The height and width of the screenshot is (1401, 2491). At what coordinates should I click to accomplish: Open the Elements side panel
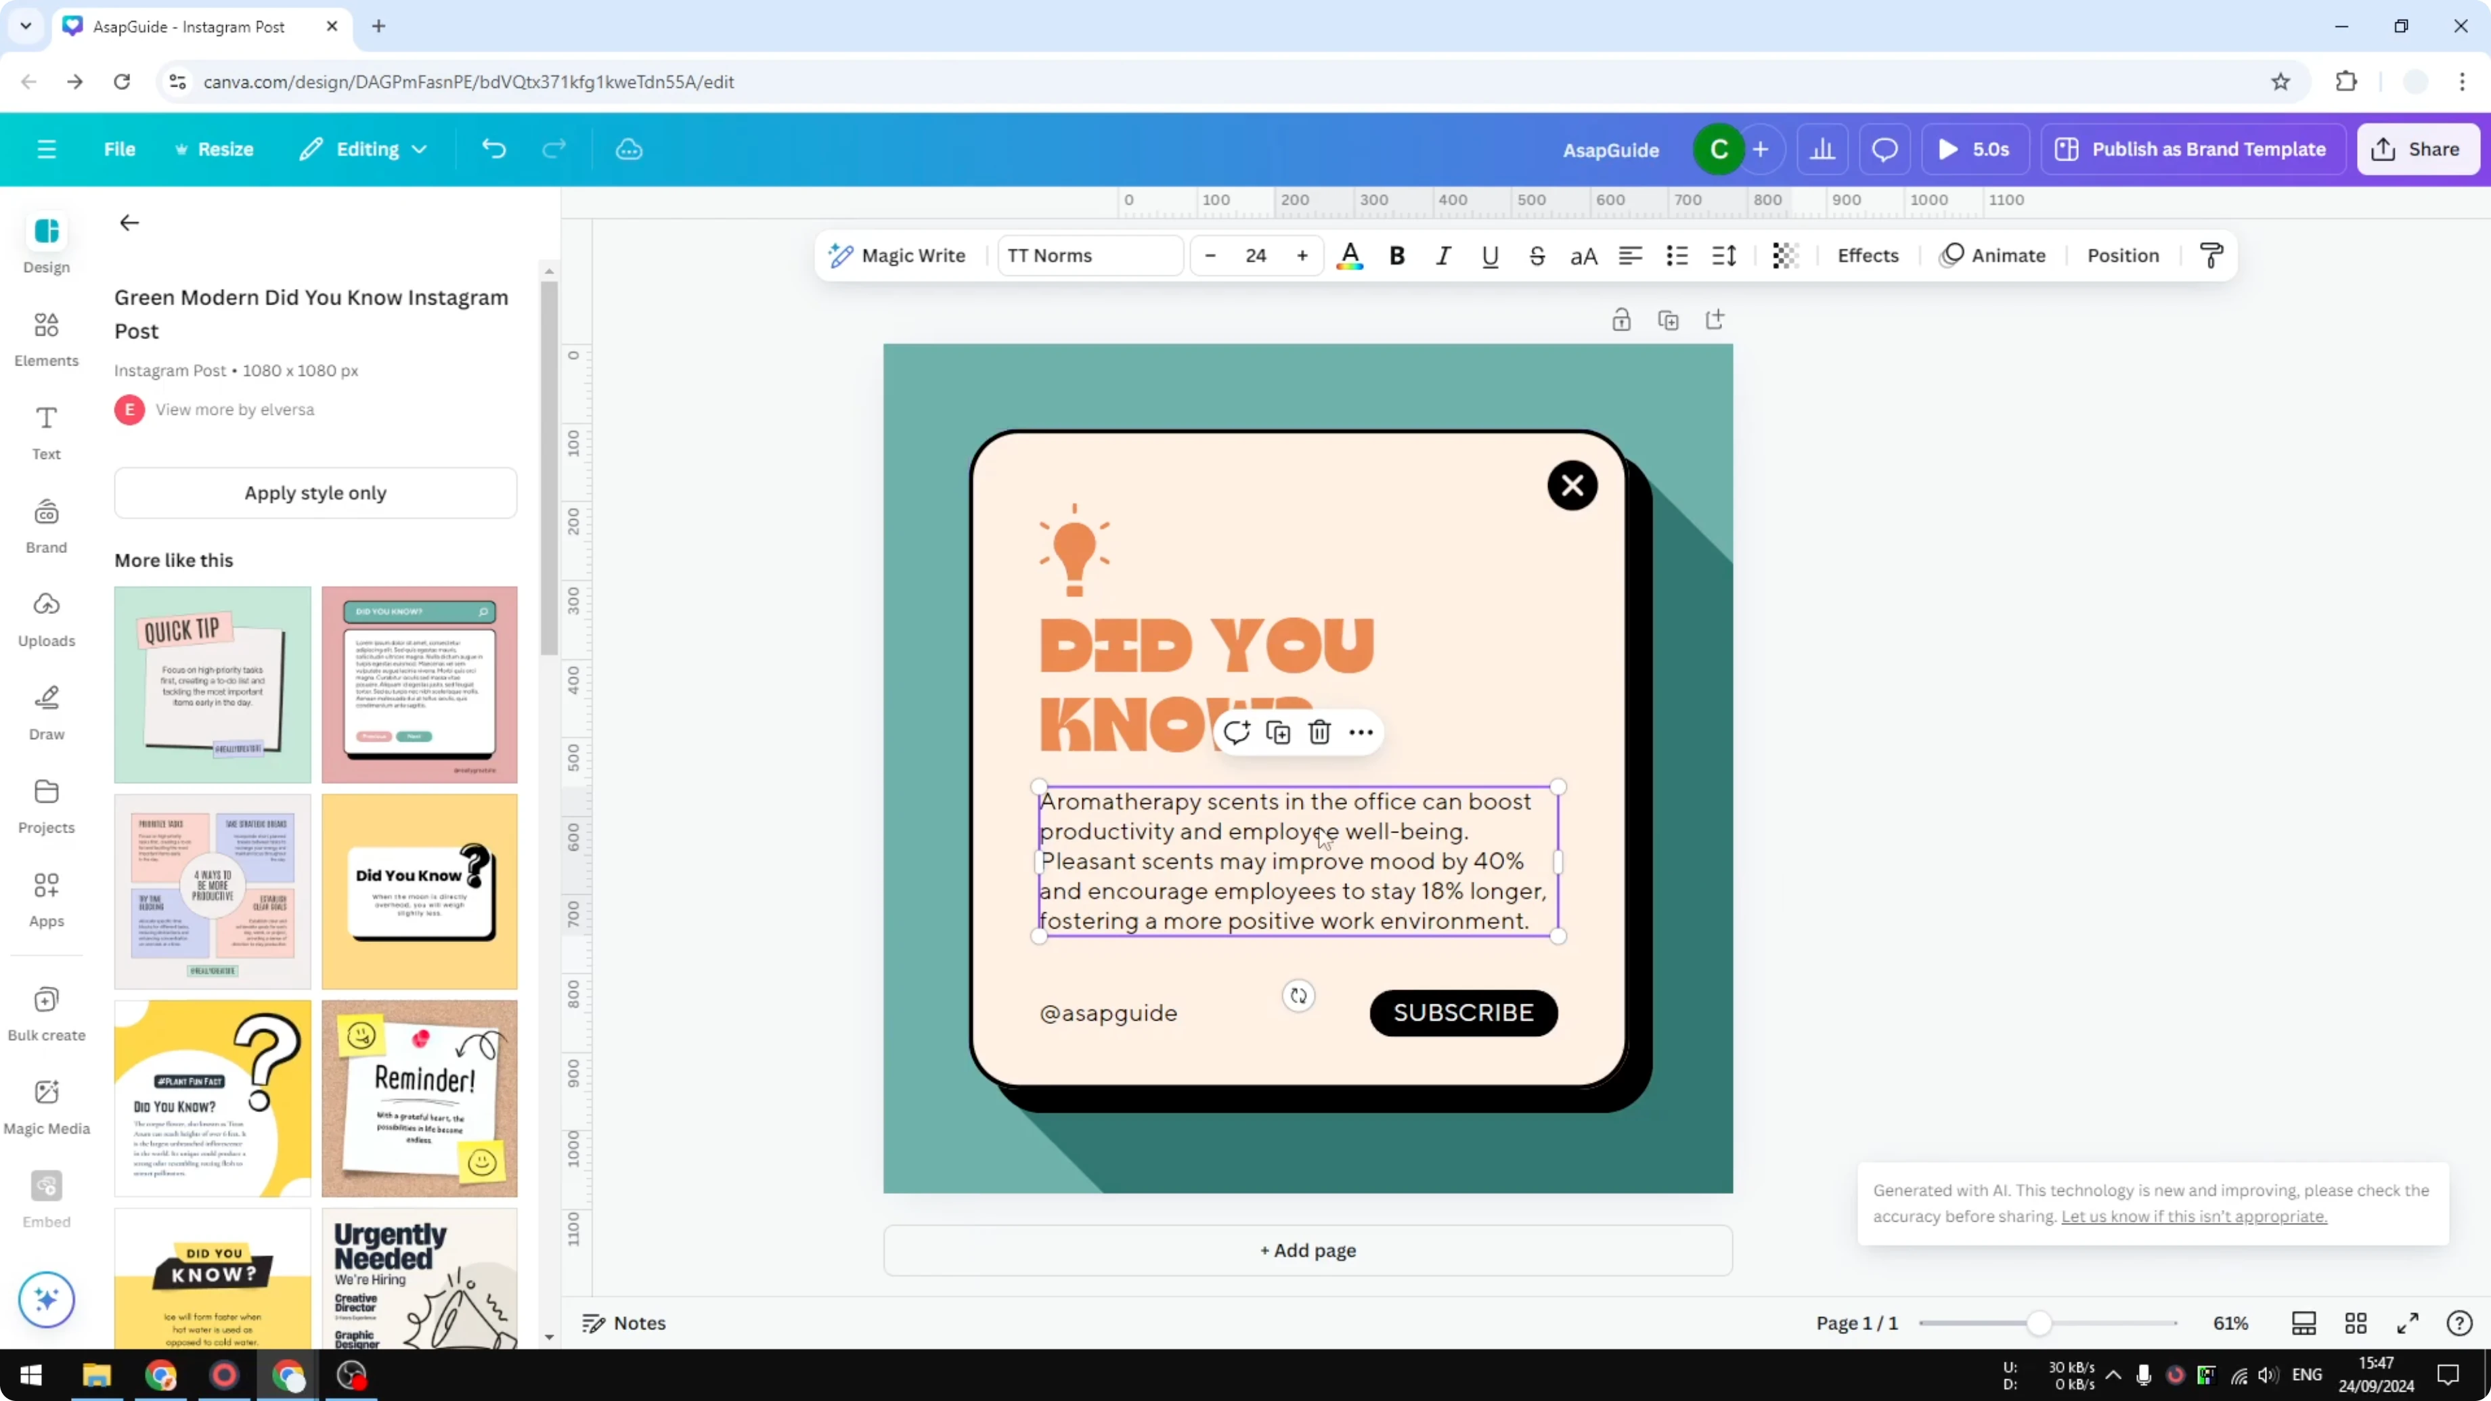pyautogui.click(x=47, y=339)
